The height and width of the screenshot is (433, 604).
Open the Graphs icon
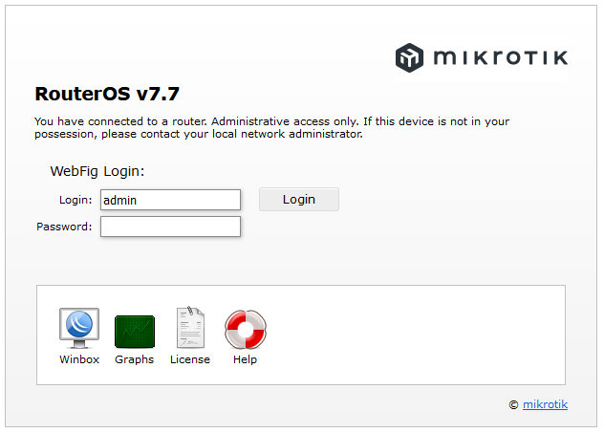click(x=135, y=332)
